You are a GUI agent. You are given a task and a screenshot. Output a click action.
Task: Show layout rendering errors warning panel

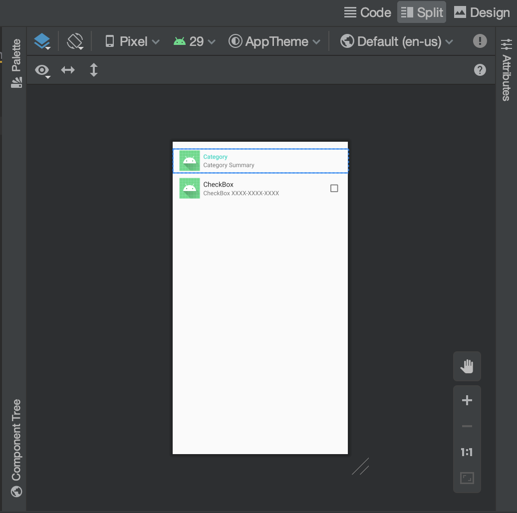pyautogui.click(x=480, y=41)
